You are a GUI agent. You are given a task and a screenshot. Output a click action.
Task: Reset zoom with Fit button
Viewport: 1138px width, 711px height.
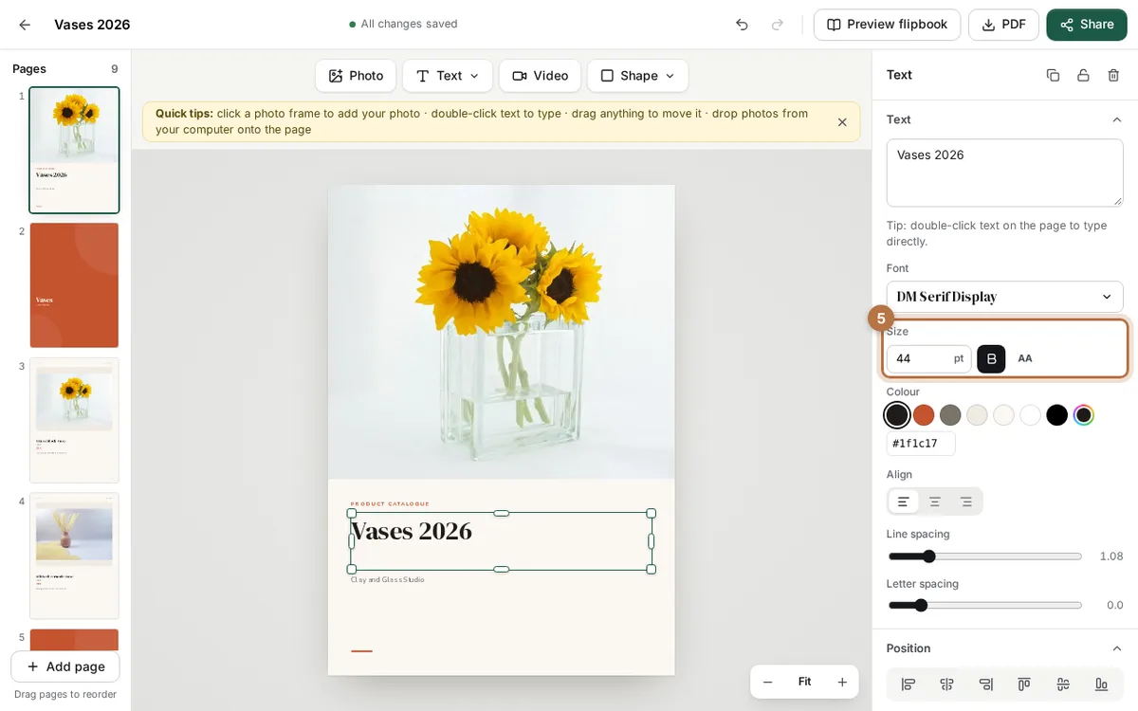tap(804, 682)
